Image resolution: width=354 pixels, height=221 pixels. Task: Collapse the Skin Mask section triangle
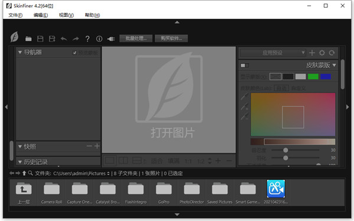(x=334, y=65)
